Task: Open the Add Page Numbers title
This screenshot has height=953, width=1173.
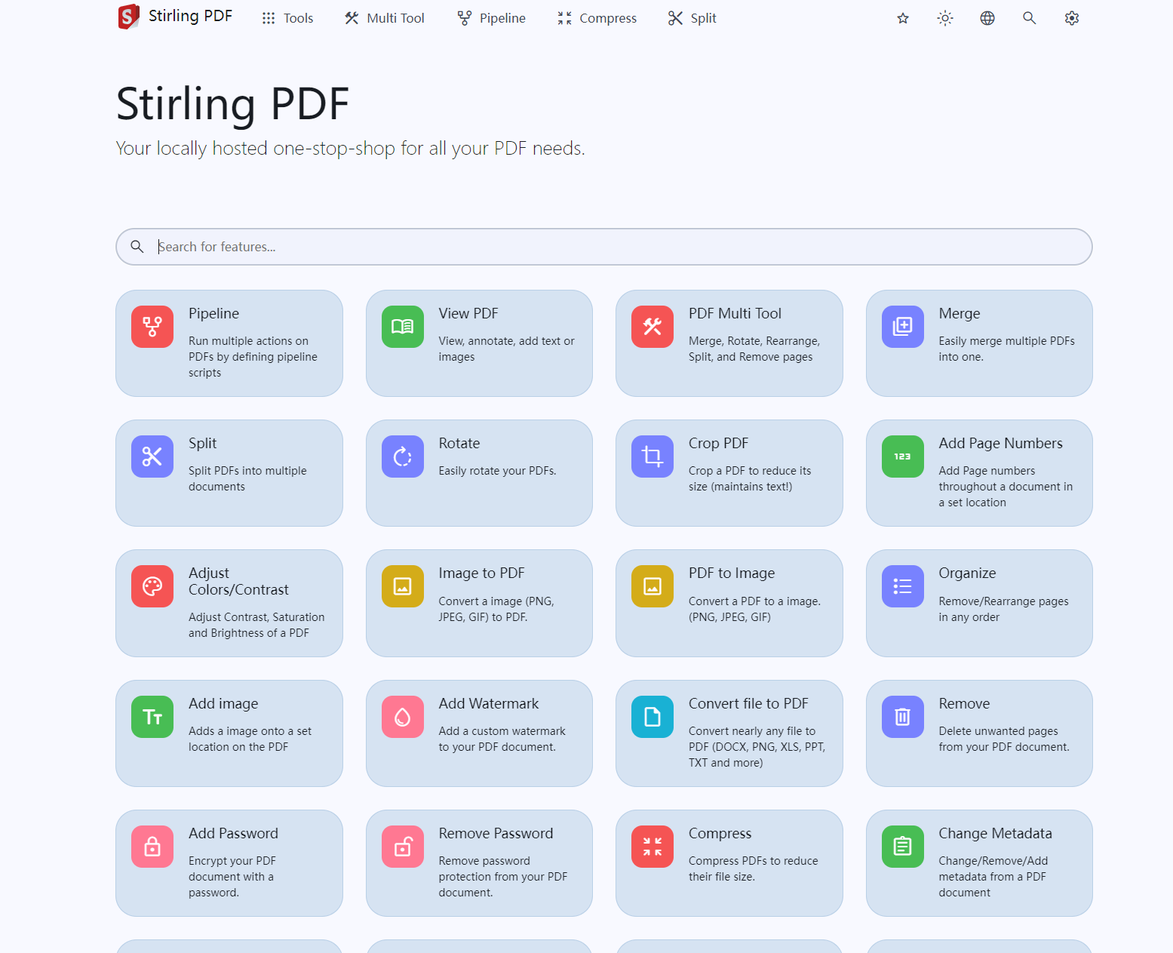Action: (1000, 443)
